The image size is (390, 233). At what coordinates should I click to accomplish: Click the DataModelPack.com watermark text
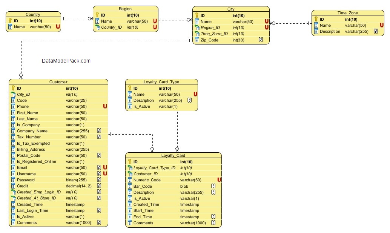(x=66, y=61)
